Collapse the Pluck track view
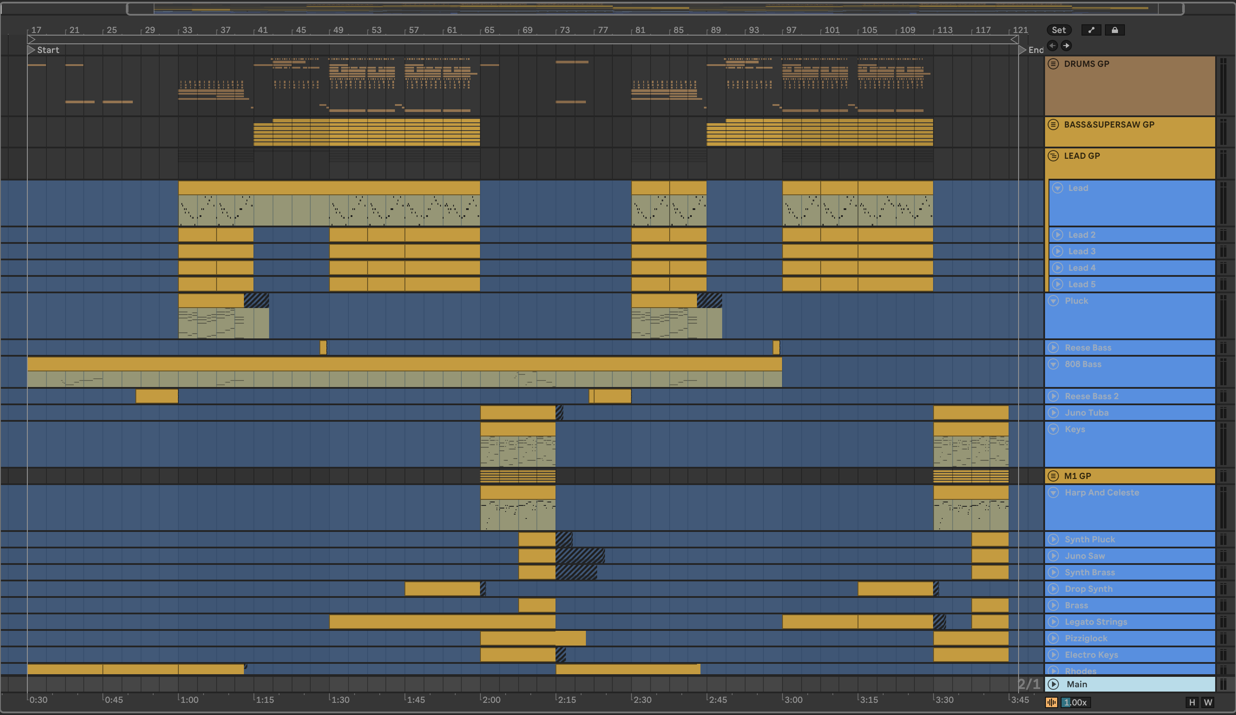 [1054, 301]
